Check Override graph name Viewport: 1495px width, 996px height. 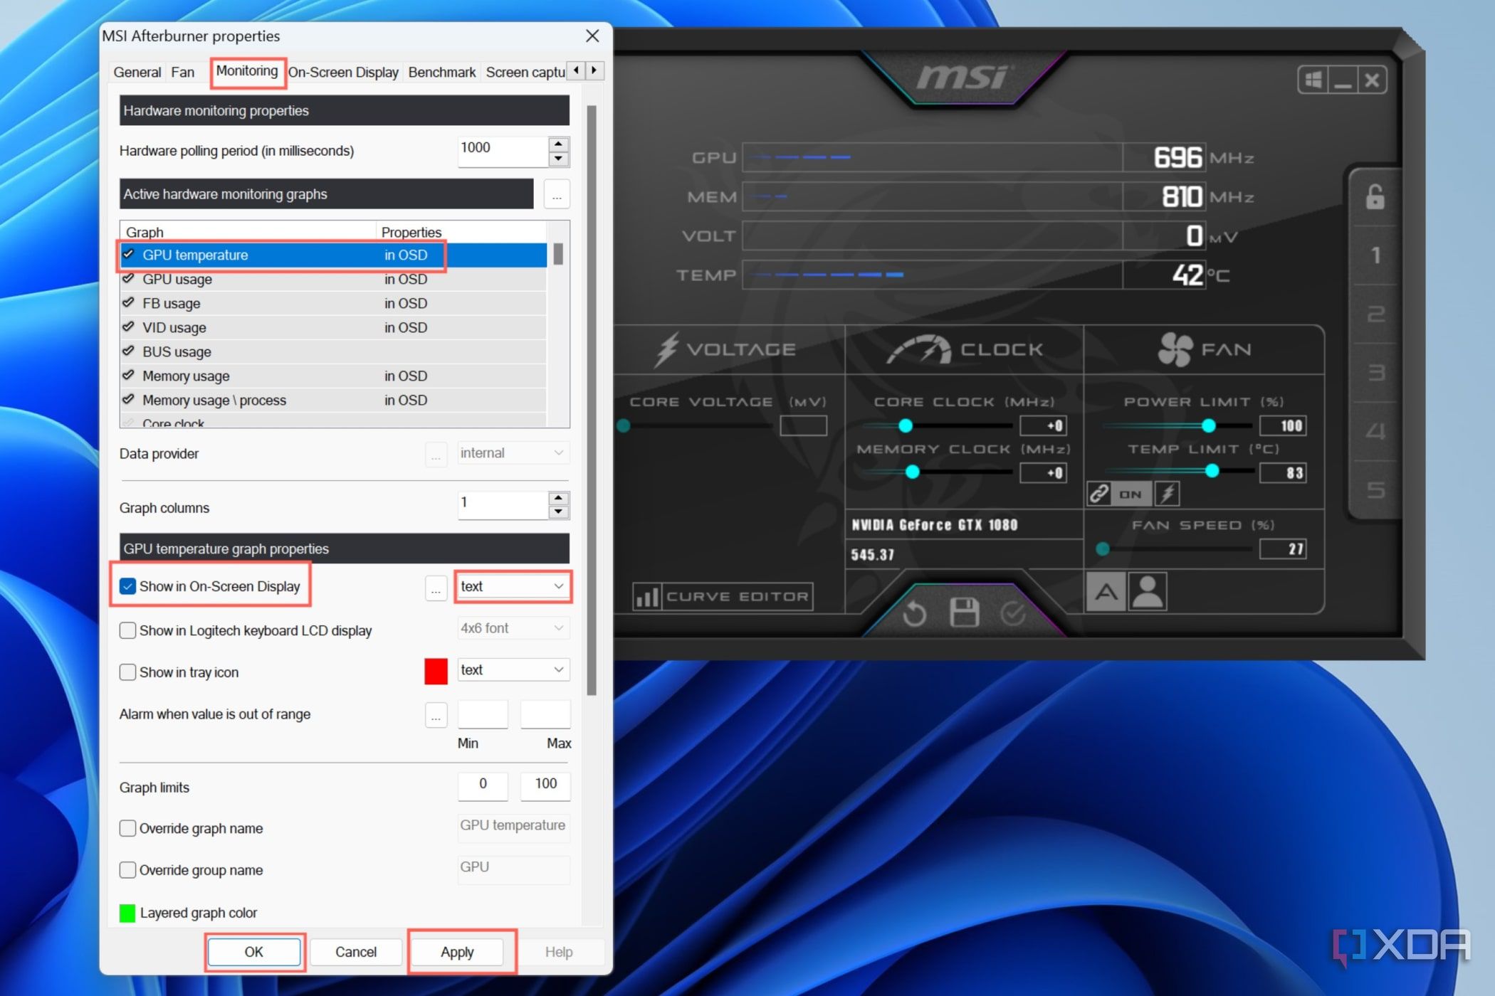pos(127,828)
